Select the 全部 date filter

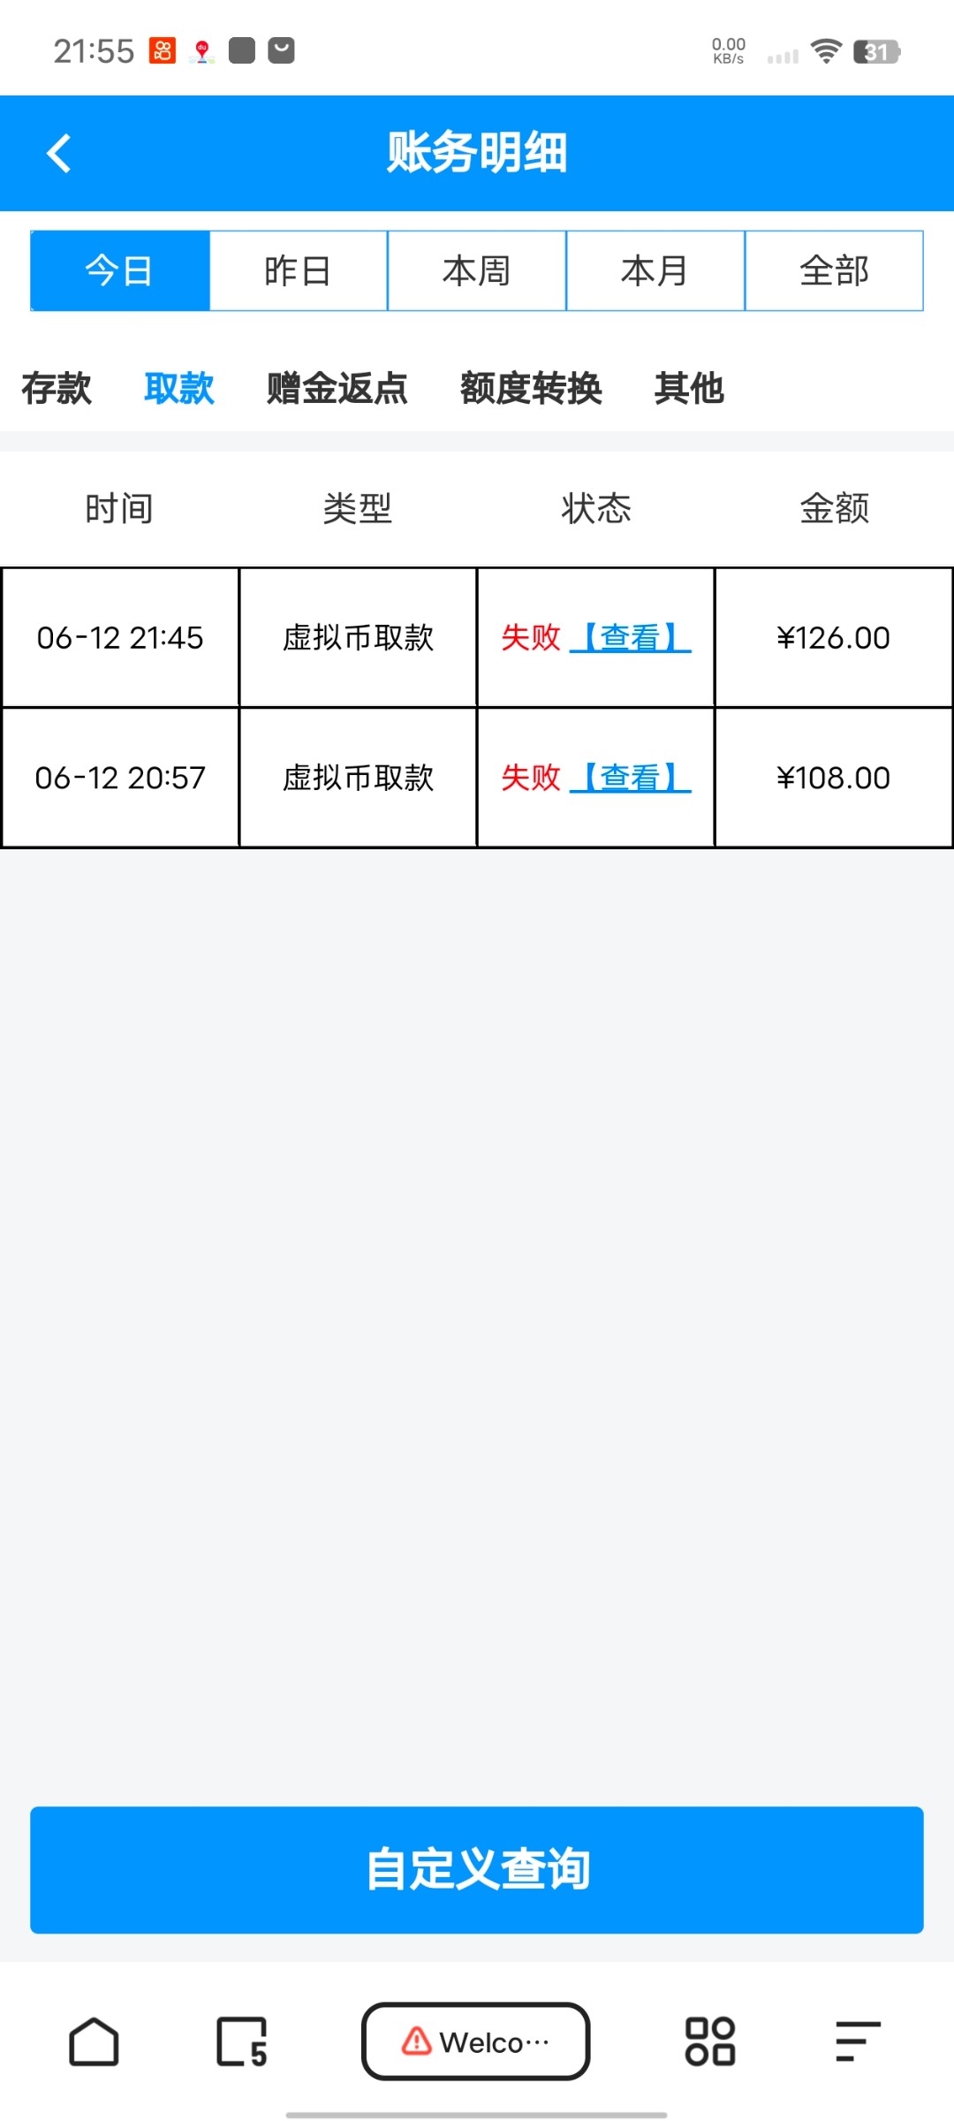click(834, 271)
